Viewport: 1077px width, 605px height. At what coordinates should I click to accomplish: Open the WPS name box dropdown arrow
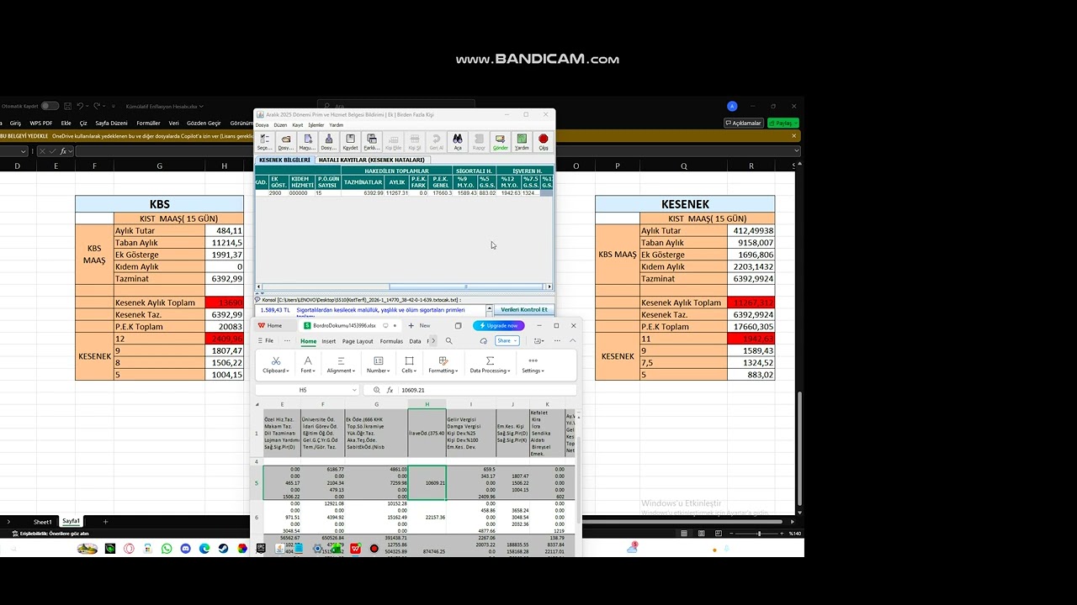(354, 391)
